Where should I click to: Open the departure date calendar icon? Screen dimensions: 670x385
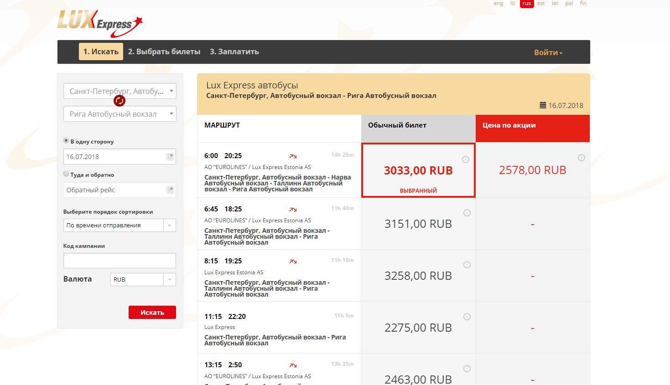click(x=170, y=157)
